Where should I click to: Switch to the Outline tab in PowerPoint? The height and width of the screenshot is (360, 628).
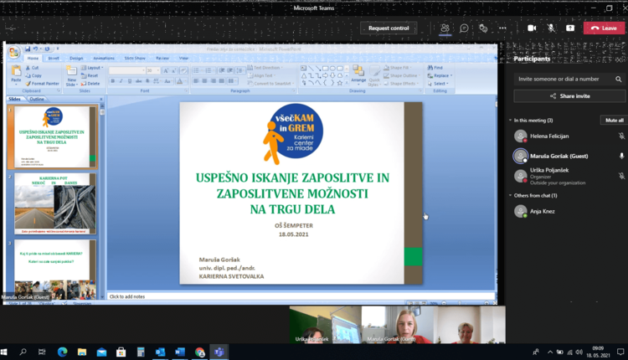(x=37, y=99)
